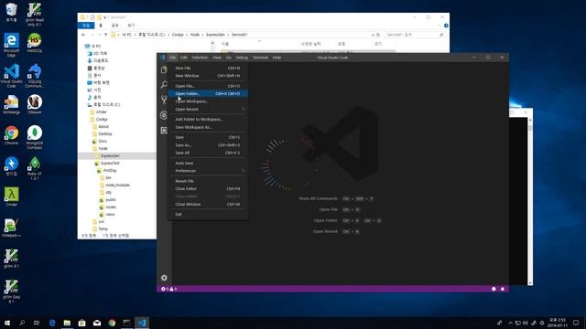
Task: Open Source Control view in activity bar
Action: click(164, 100)
